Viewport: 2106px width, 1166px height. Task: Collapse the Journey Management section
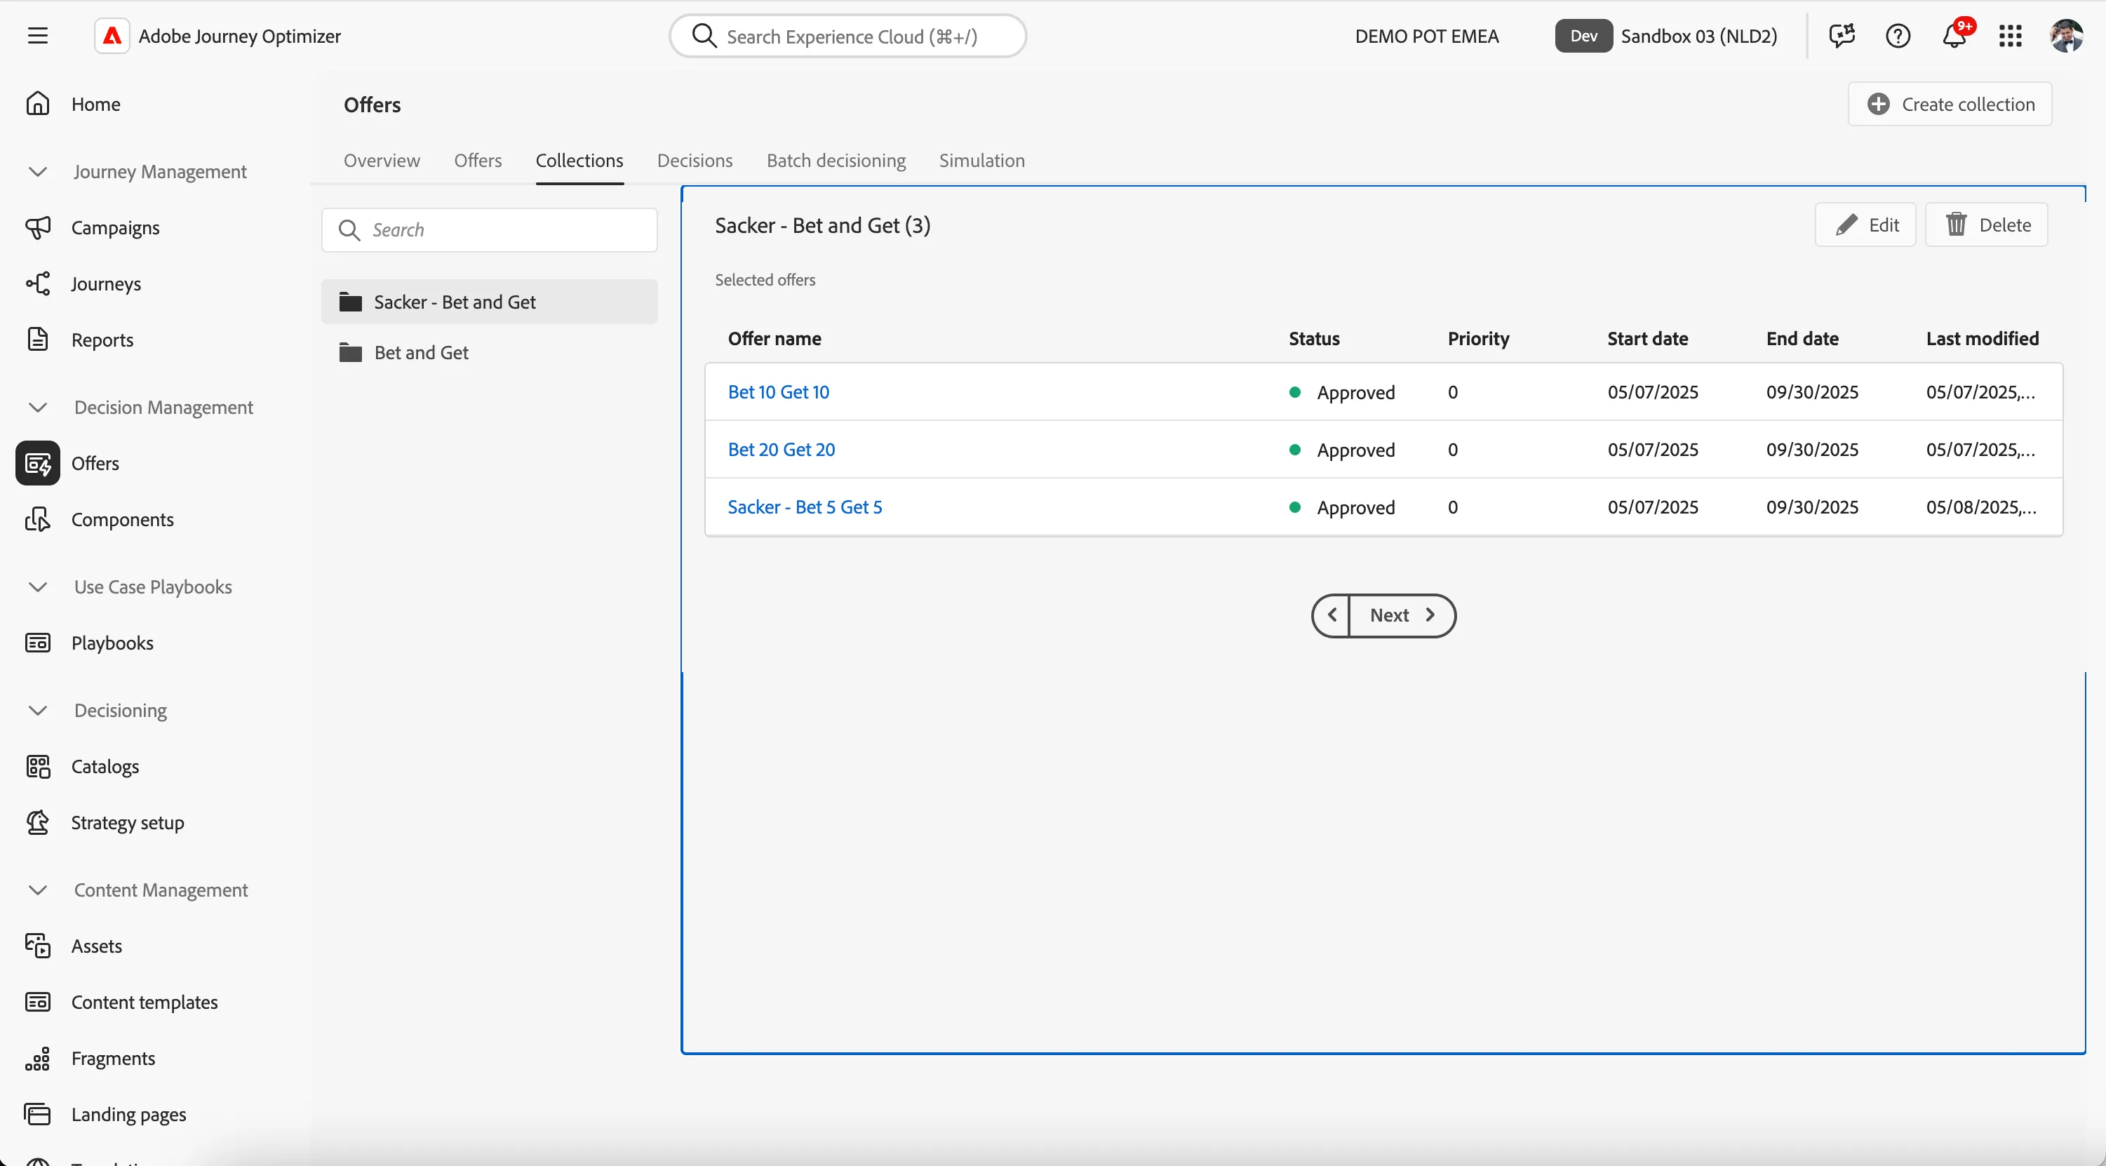(38, 172)
